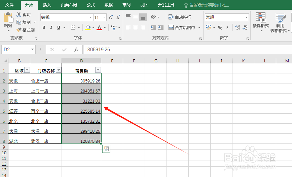Switch to the 页面布局 Page Layout tab

coord(69,5)
